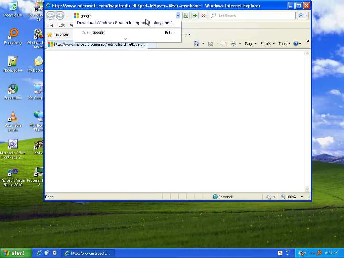Click the VLC media player shortcut
The width and height of the screenshot is (344, 258).
tap(13, 121)
